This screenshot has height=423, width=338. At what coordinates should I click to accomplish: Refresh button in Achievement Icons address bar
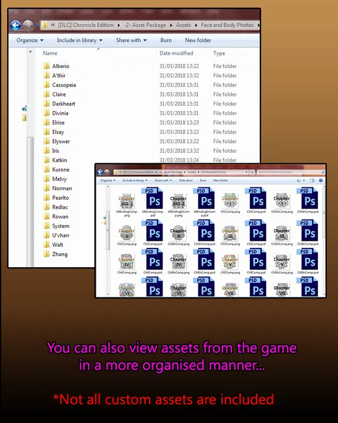tap(252, 172)
